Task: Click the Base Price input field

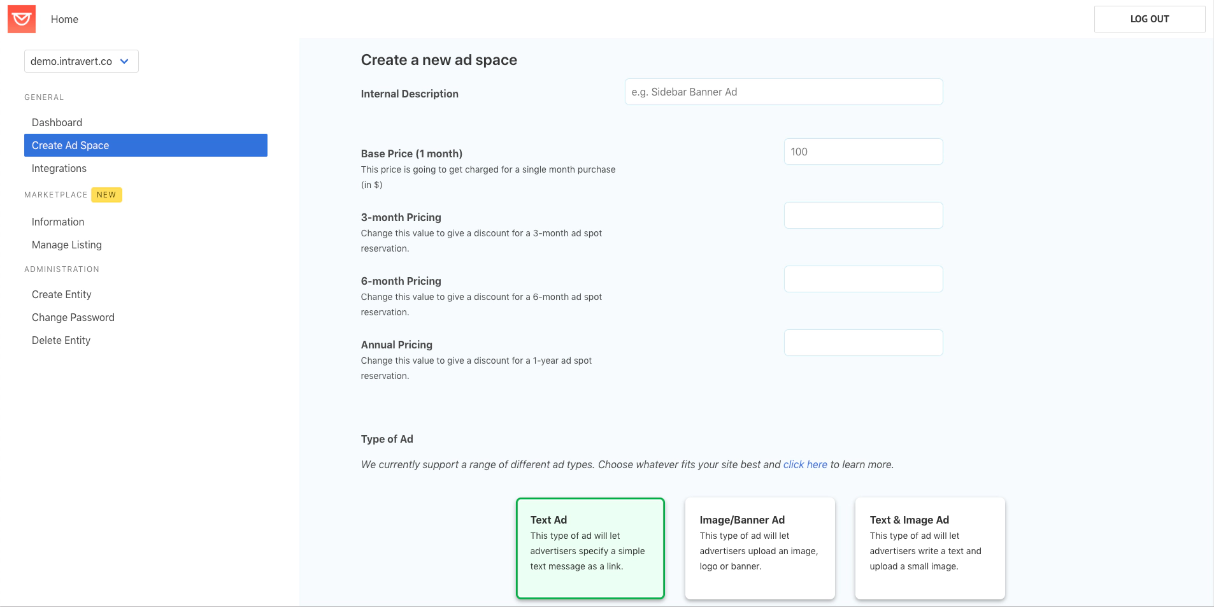Action: pos(862,152)
